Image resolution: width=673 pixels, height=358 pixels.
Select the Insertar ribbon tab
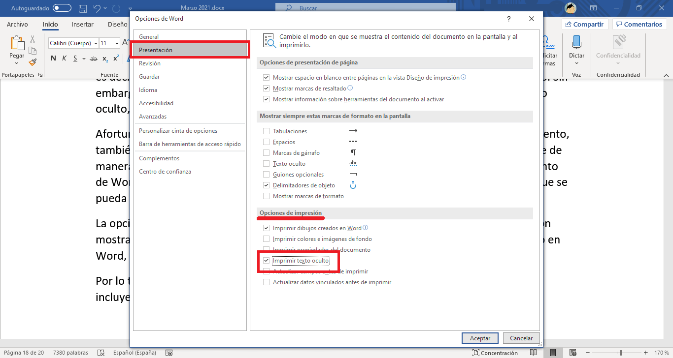pos(83,24)
